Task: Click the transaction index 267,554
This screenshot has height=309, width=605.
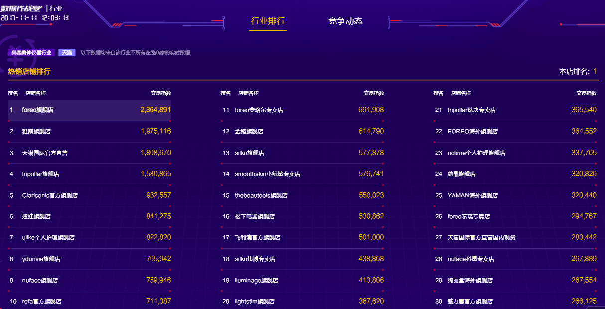Action: (x=584, y=280)
